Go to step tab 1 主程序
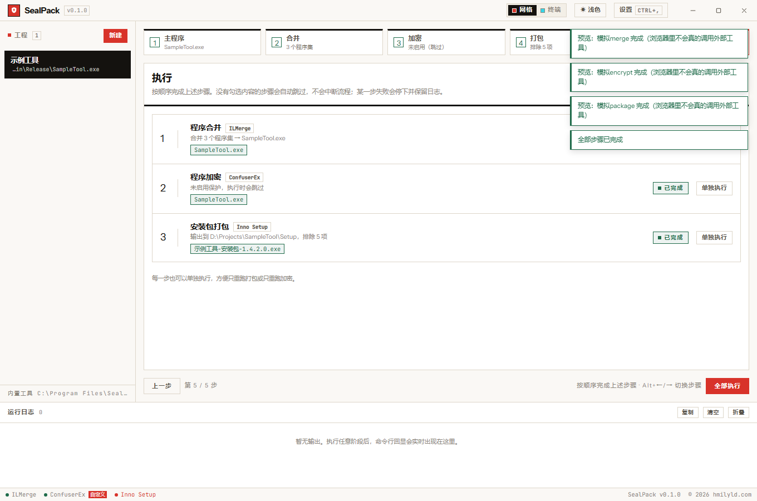Viewport: 757px width, 501px height. coord(202,42)
